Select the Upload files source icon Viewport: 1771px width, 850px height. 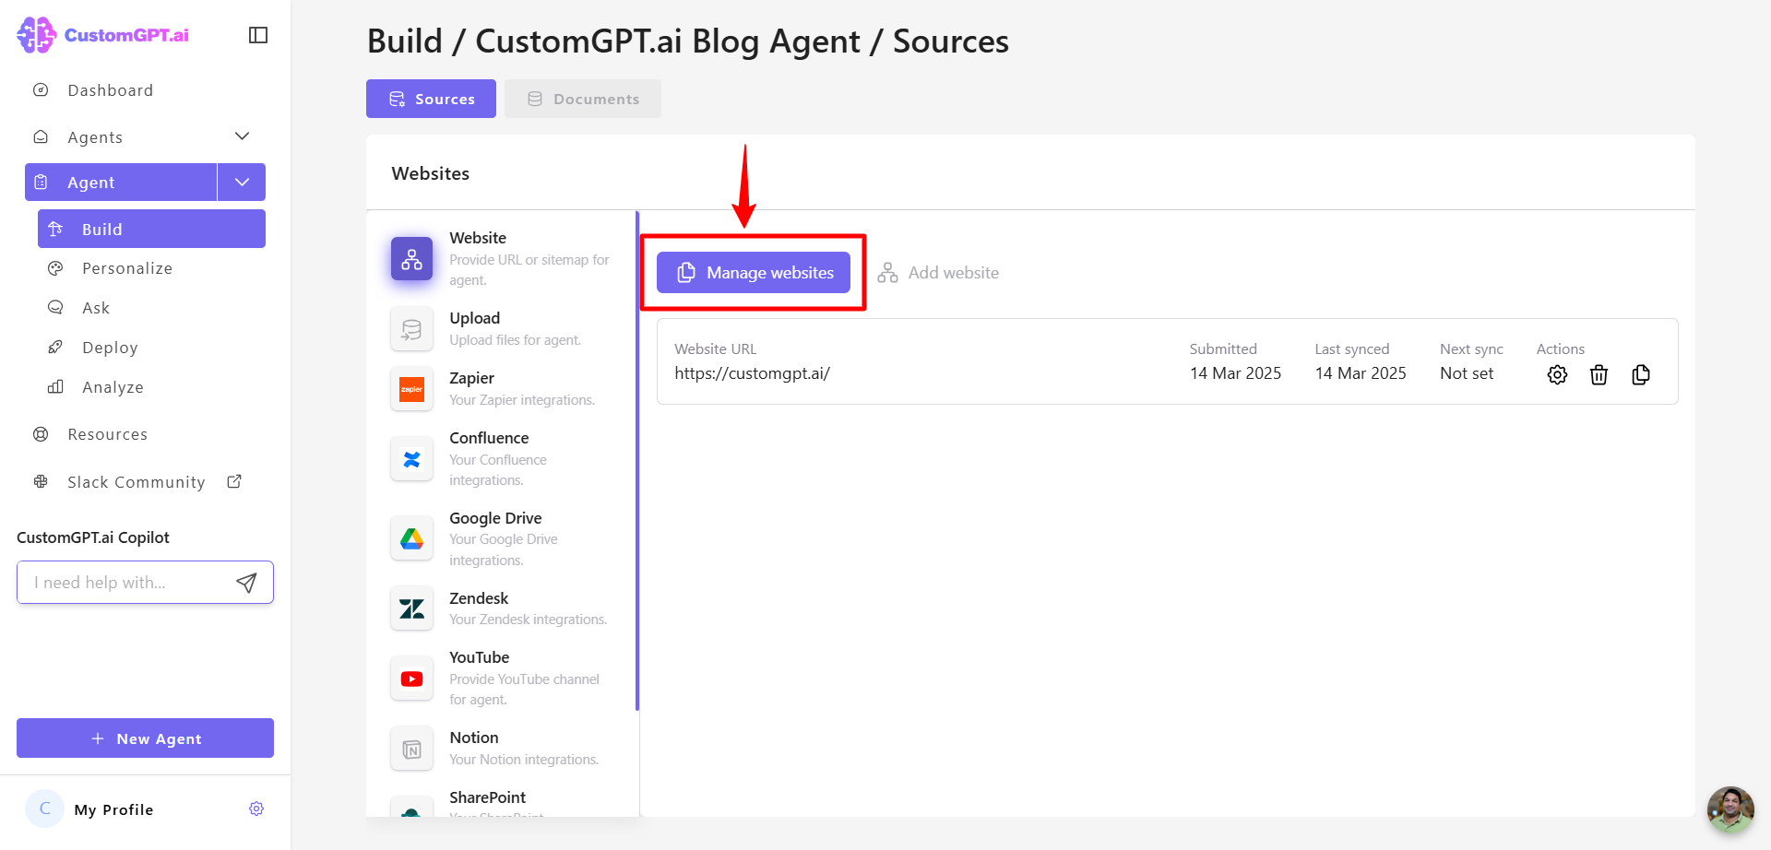click(x=411, y=329)
